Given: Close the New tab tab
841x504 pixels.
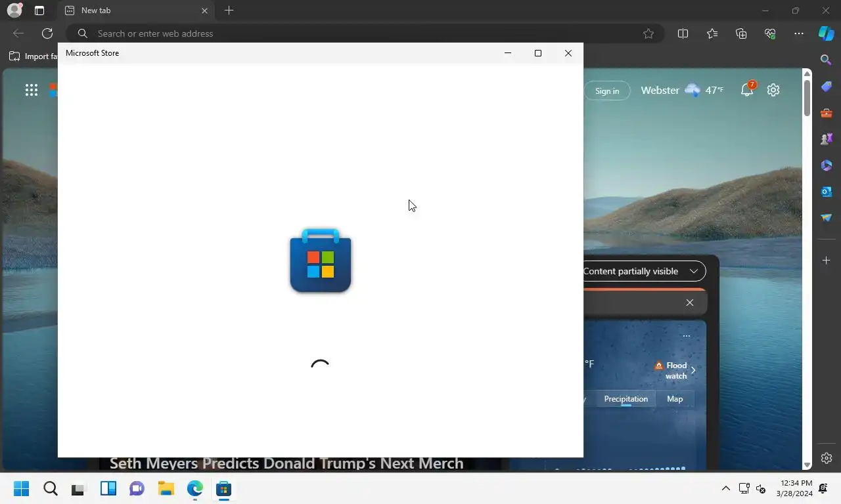Looking at the screenshot, I should [204, 10].
